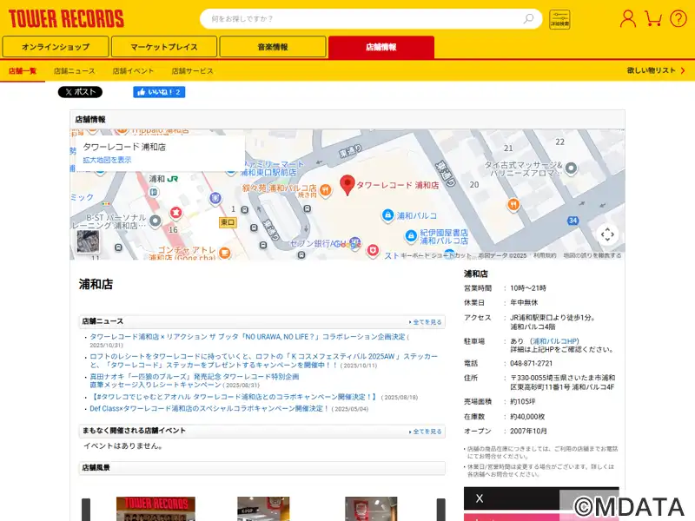
Task: Open the Def Class collaboration campaign news
Action: click(208, 408)
